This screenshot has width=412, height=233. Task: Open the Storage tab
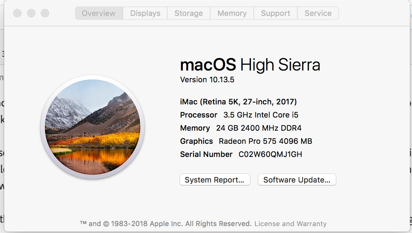pyautogui.click(x=189, y=13)
